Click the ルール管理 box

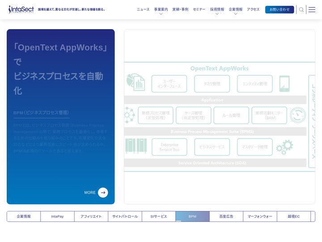pos(231,115)
